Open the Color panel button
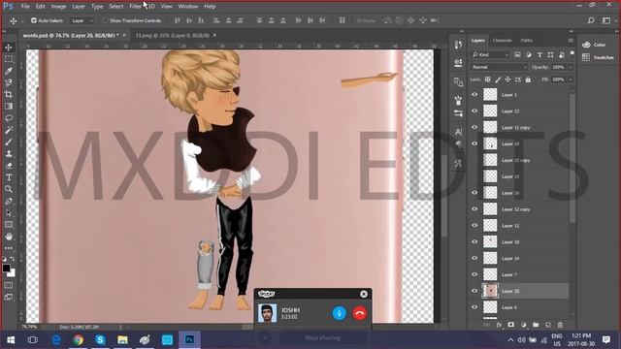621x349 pixels. [594, 45]
